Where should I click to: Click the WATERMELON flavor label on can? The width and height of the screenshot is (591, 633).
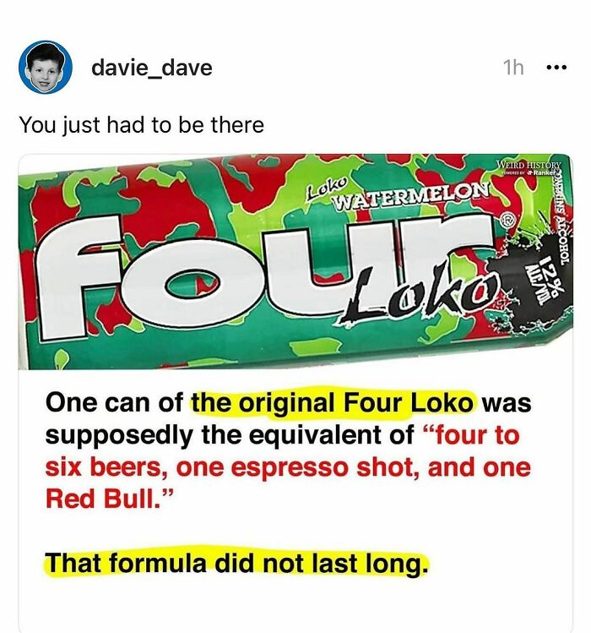(409, 194)
